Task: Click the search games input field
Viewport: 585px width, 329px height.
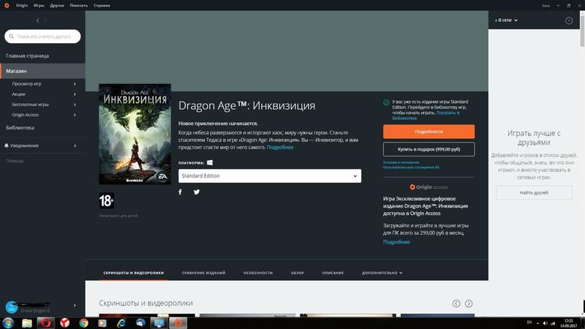Action: (x=42, y=36)
